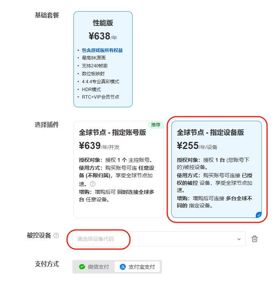This screenshot has width=275, height=286.
Task: Click the 最高8K原画 feature line
Action: tap(94, 58)
